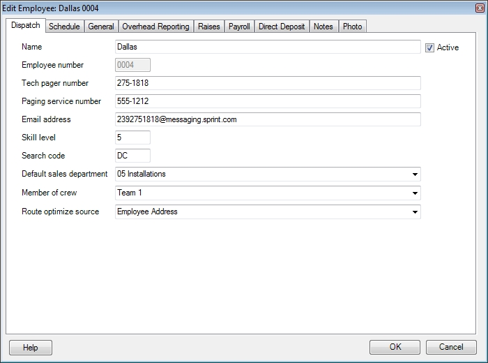Click the 'Email address' label
This screenshot has width=488, height=363.
[46, 119]
